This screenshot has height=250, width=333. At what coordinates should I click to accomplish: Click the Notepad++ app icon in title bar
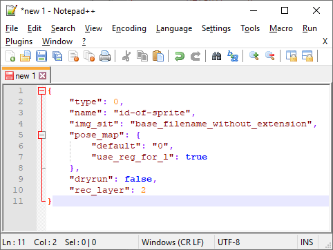(12, 10)
